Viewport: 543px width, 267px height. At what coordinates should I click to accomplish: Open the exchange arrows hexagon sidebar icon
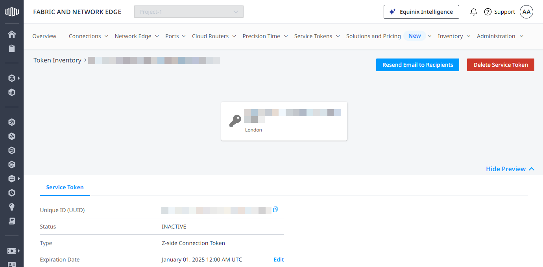[x=12, y=179]
